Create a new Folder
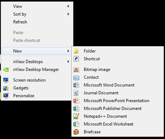Viewport: 165px width, 139px height. coord(118,51)
